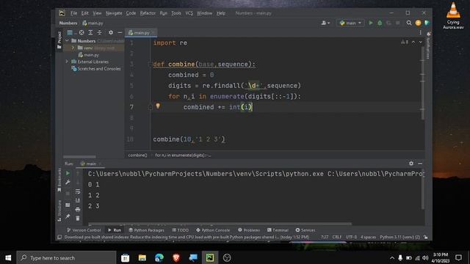Open the VCS menu
Viewport: 470px width, 264px height.
pos(189,13)
